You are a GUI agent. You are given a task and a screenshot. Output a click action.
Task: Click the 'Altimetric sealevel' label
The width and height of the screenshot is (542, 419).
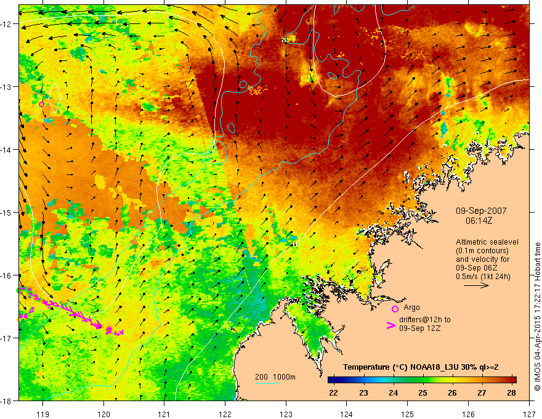coord(487,242)
